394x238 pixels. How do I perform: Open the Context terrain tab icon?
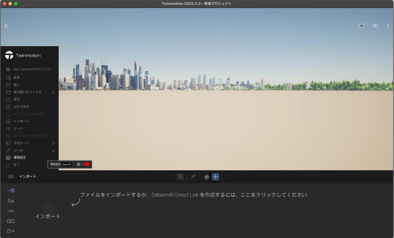11,201
